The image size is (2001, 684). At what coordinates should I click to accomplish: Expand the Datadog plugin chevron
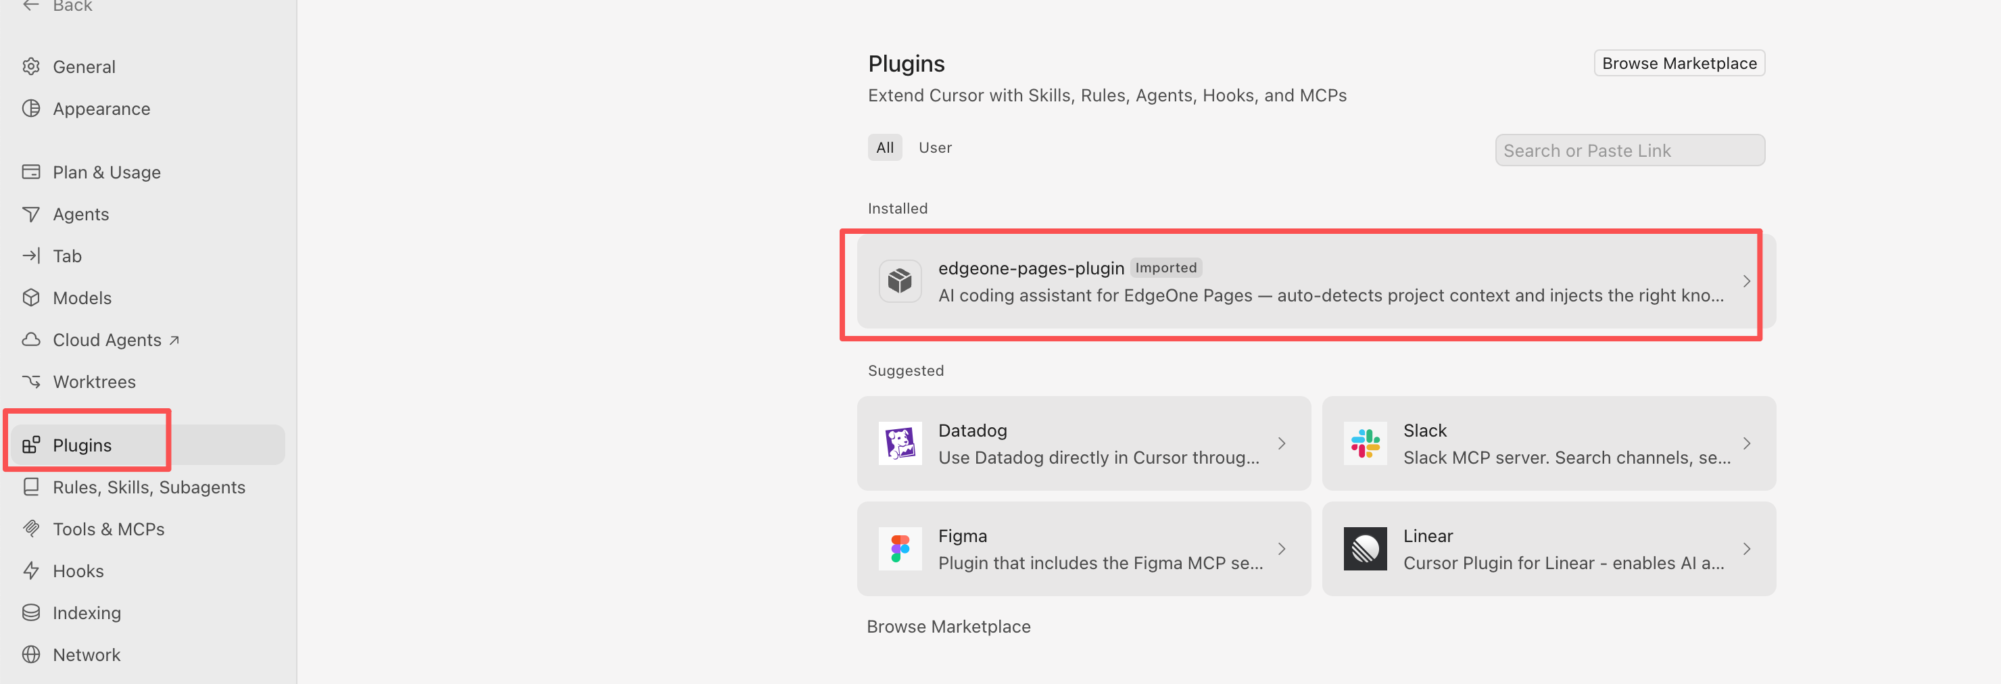pos(1281,443)
